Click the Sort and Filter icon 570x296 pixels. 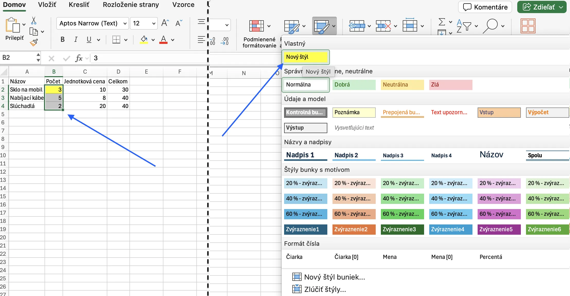pyautogui.click(x=464, y=26)
